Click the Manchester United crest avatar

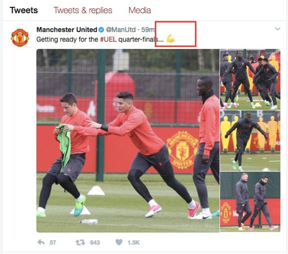pyautogui.click(x=20, y=38)
